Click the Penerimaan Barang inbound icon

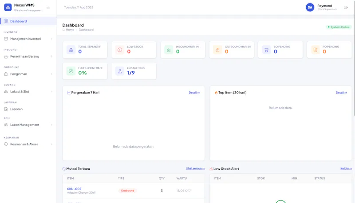[x=6, y=57]
